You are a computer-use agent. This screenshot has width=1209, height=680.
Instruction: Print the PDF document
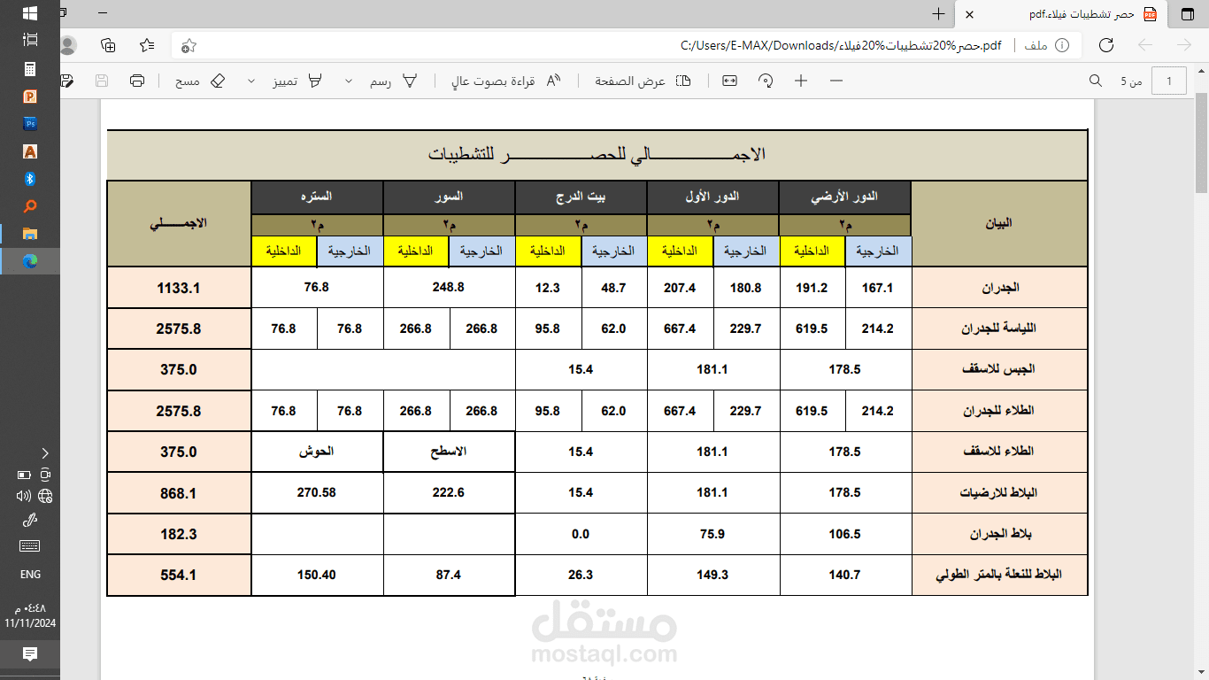pyautogui.click(x=137, y=81)
